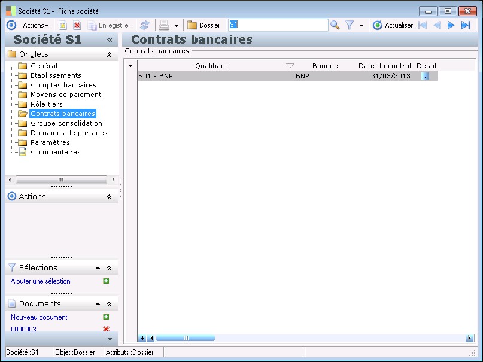Go to the next record arrow
This screenshot has width=483, height=362.
[x=451, y=25]
